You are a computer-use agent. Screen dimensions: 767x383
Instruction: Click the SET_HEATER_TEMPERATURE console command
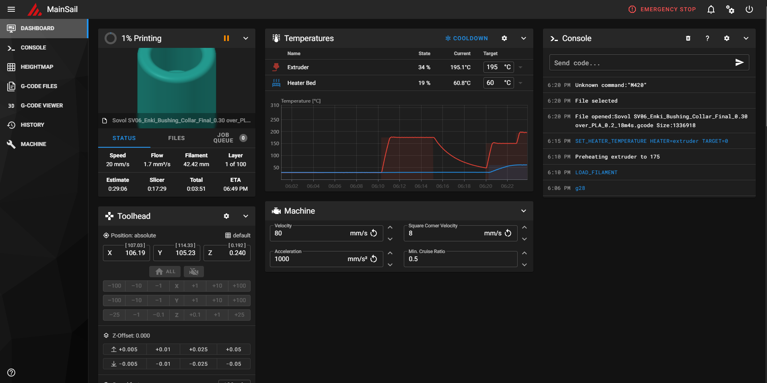(651, 141)
